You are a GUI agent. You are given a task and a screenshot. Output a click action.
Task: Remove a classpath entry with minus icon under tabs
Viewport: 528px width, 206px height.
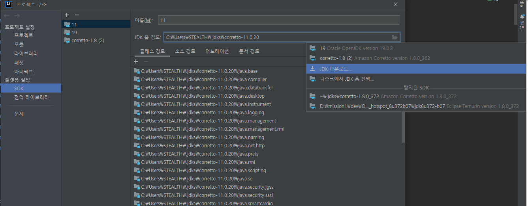[x=146, y=61]
